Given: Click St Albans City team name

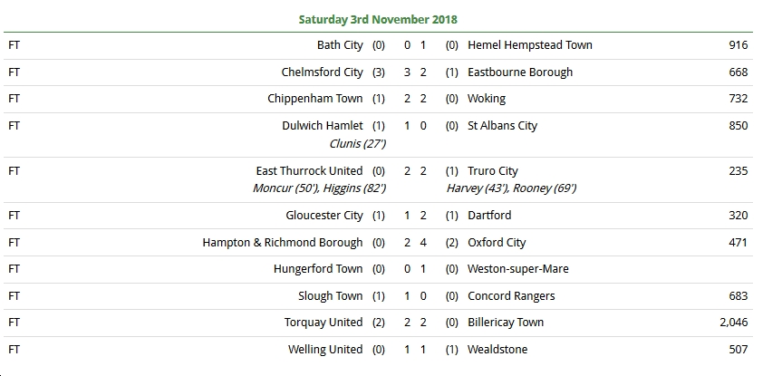Looking at the screenshot, I should coord(502,126).
